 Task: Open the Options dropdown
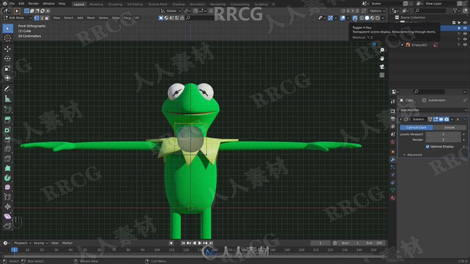(x=377, y=11)
